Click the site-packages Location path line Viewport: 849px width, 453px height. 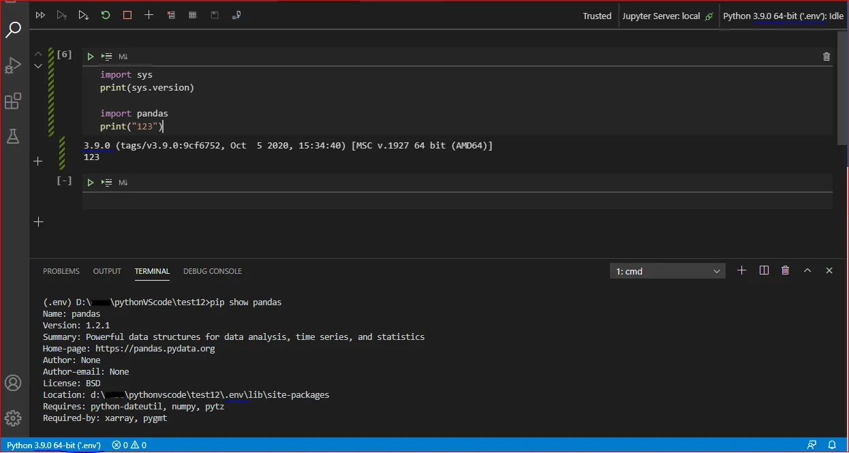tap(186, 394)
